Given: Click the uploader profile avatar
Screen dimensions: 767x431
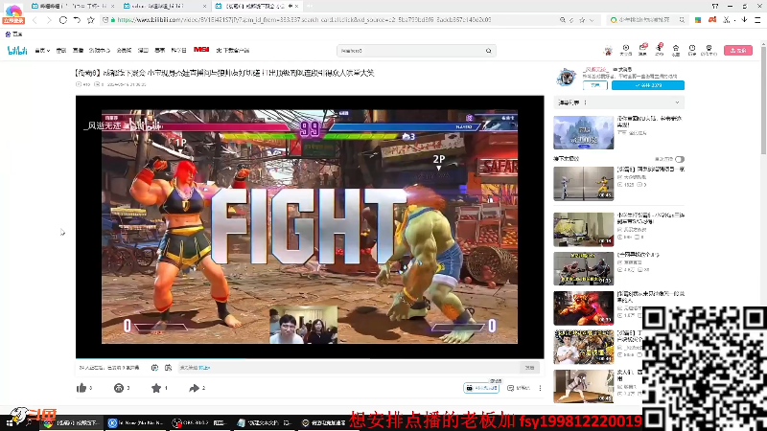Looking at the screenshot, I should pos(567,78).
